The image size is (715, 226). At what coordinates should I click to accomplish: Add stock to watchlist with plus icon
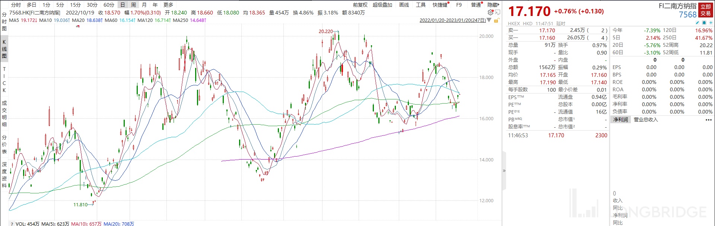(x=711, y=23)
